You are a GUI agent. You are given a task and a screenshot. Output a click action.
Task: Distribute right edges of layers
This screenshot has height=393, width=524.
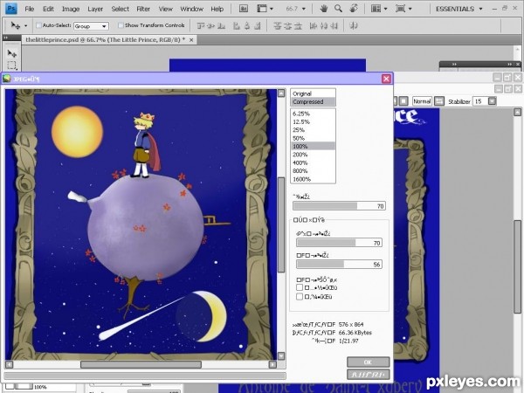(334, 25)
